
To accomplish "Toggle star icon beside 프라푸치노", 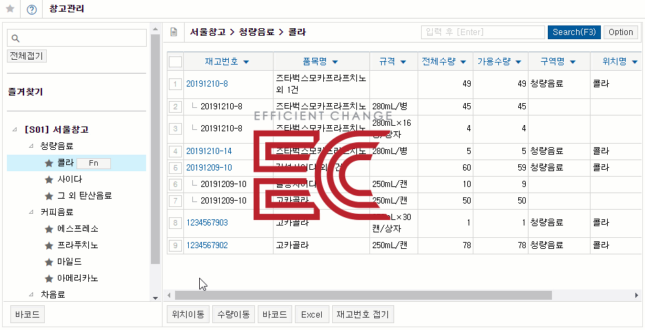I will pyautogui.click(x=49, y=245).
